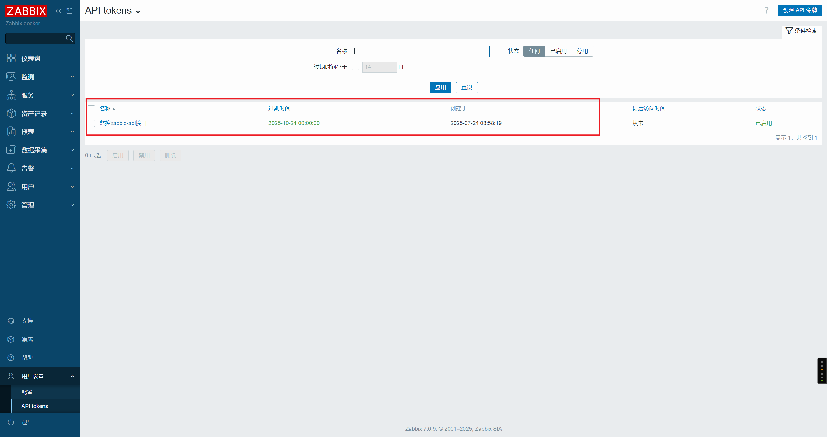827x437 pixels.
Task: Click the 管理 administration gear icon
Action: 11,205
